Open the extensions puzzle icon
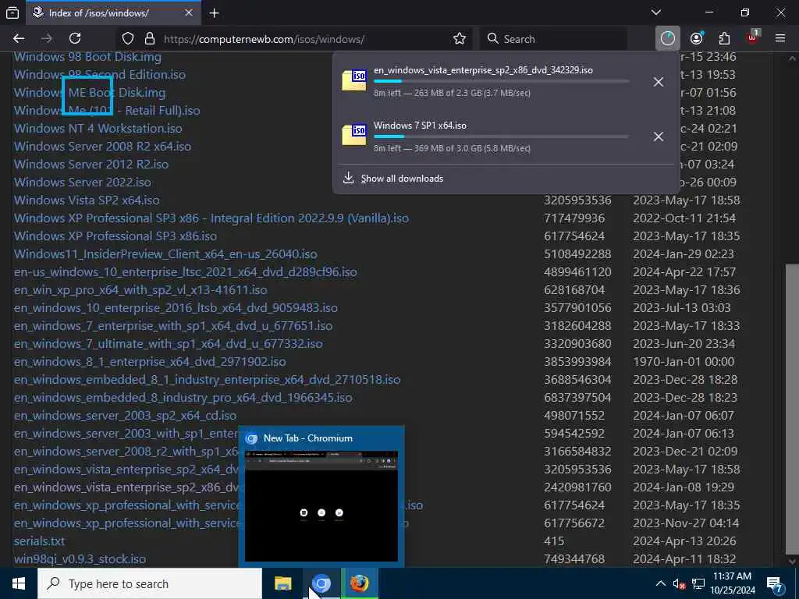Image resolution: width=799 pixels, height=599 pixels. tap(724, 39)
